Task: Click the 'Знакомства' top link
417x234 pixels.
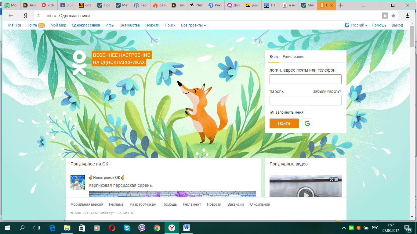Action: [x=130, y=25]
